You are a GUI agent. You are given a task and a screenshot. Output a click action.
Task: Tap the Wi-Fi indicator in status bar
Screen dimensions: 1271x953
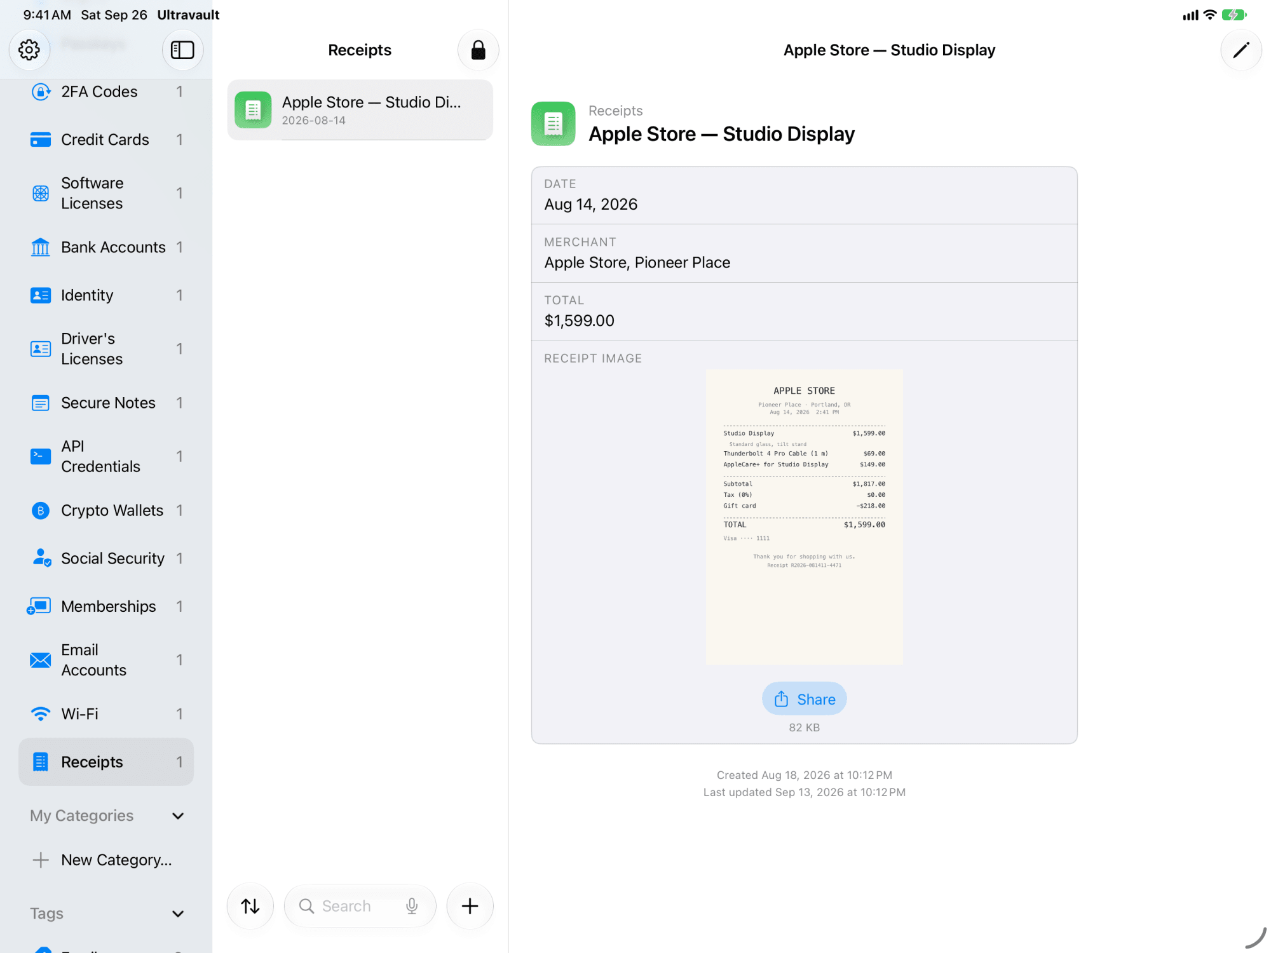click(x=1210, y=15)
